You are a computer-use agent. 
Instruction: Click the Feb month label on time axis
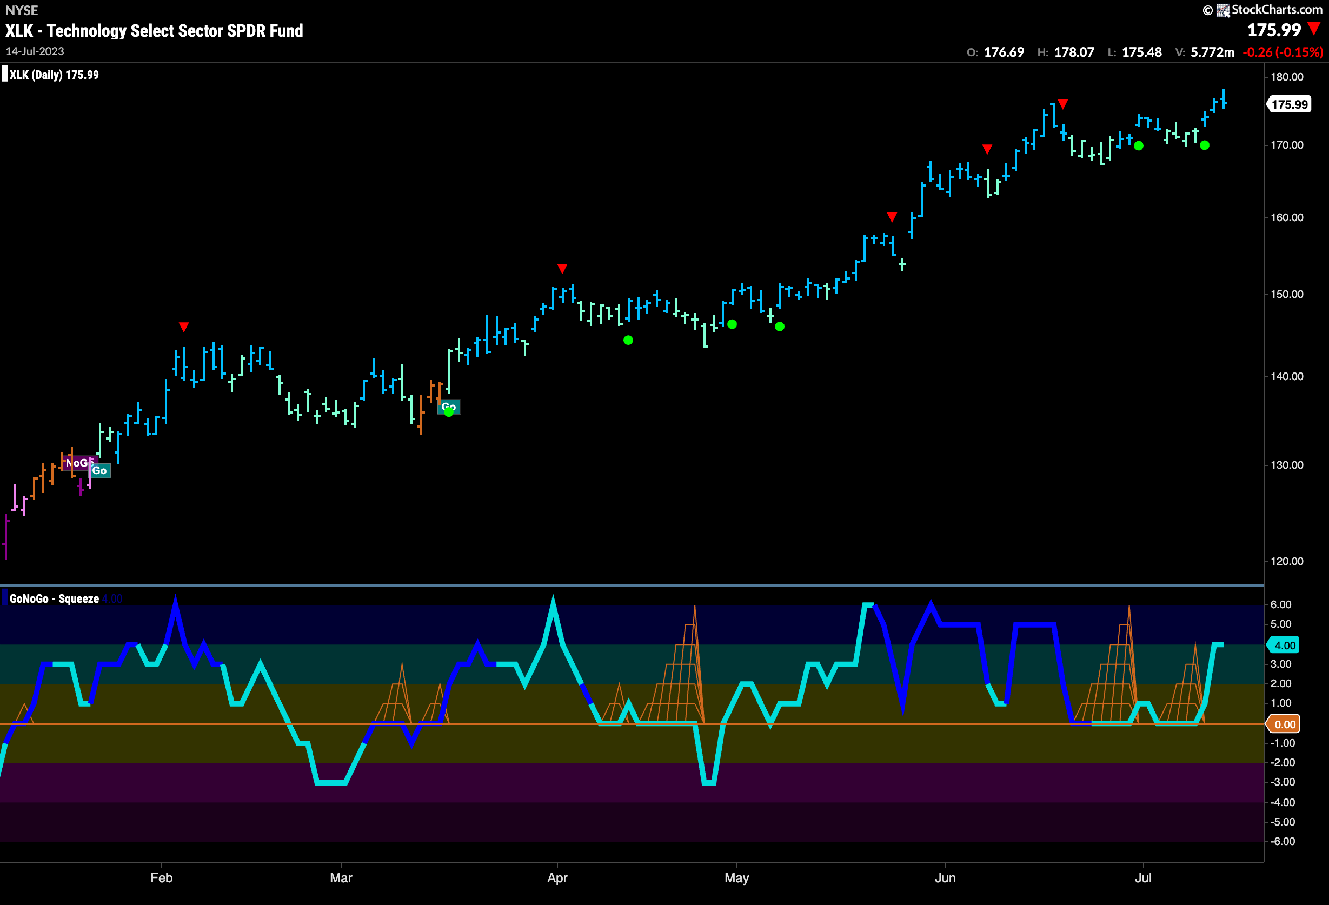tap(161, 877)
